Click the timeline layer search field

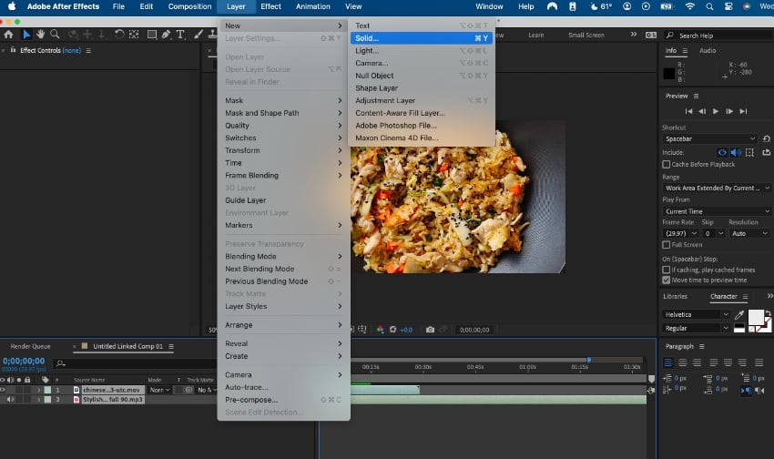coord(136,363)
